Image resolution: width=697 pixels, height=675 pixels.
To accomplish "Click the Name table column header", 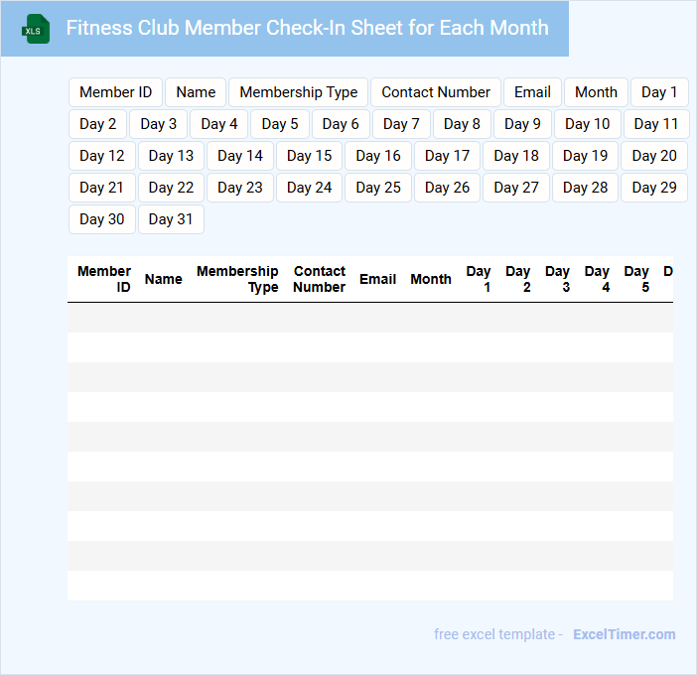I will pyautogui.click(x=164, y=279).
